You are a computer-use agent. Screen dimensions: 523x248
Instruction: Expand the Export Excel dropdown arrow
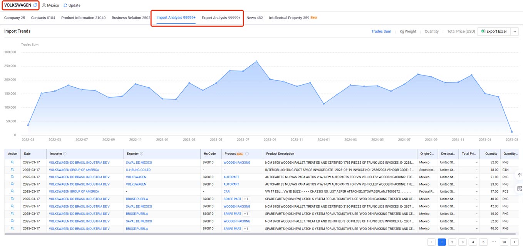(515, 31)
